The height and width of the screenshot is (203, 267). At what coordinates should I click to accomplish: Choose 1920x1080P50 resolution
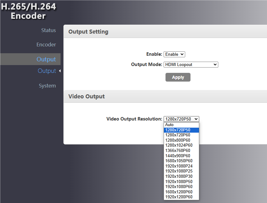click(x=181, y=182)
